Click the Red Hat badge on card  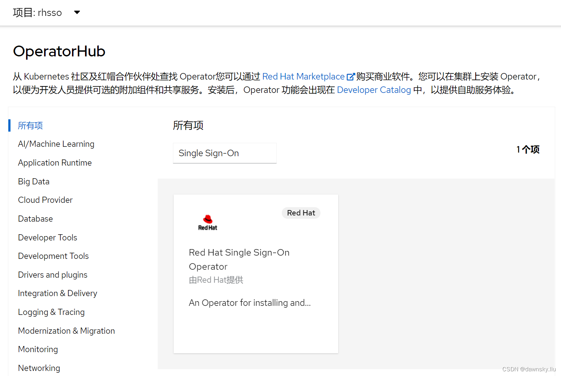pyautogui.click(x=301, y=213)
